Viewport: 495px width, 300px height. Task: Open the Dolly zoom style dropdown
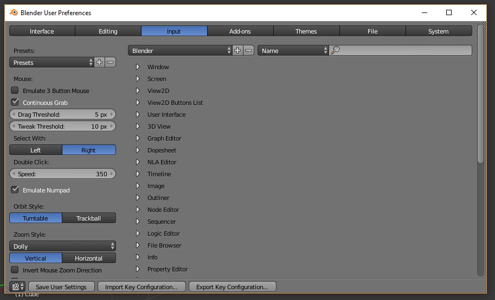62,246
